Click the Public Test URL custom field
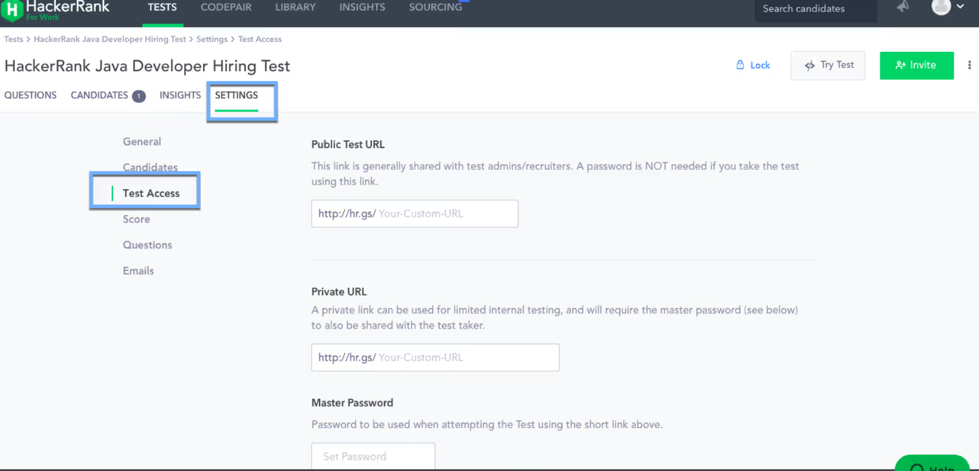The image size is (979, 471). [x=415, y=213]
